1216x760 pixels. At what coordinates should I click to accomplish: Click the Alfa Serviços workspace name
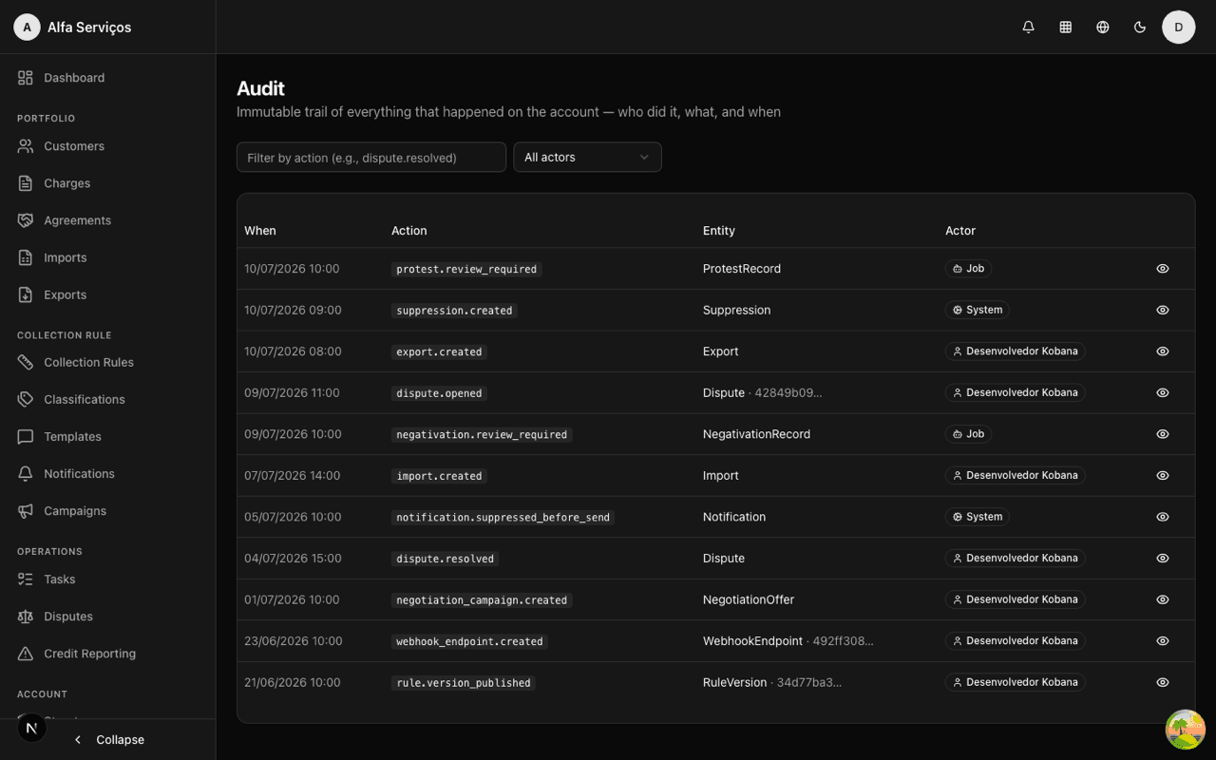coord(89,28)
